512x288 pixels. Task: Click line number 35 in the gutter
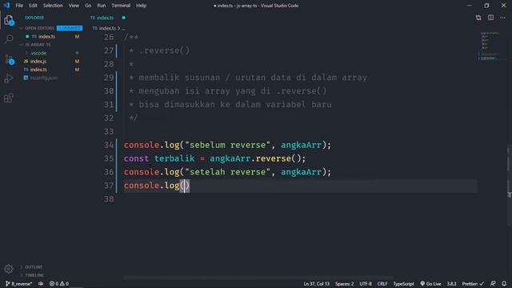coord(109,158)
